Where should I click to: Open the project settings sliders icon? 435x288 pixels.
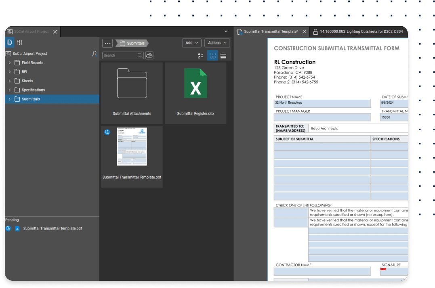point(19,42)
